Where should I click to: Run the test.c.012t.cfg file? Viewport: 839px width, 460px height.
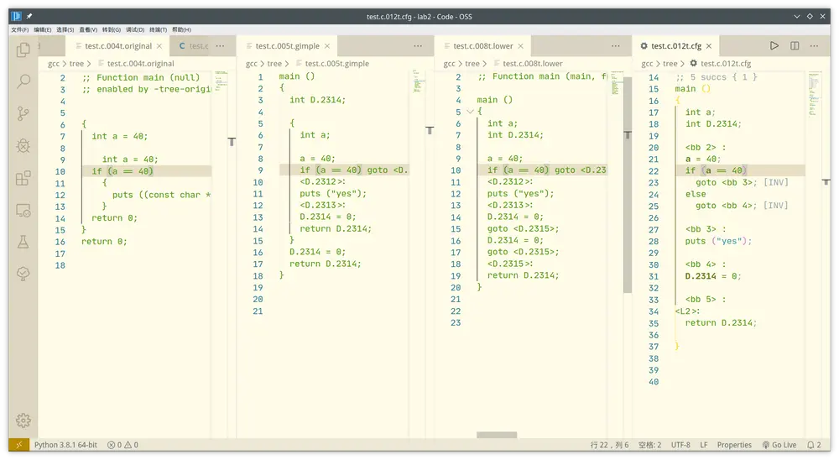(774, 46)
